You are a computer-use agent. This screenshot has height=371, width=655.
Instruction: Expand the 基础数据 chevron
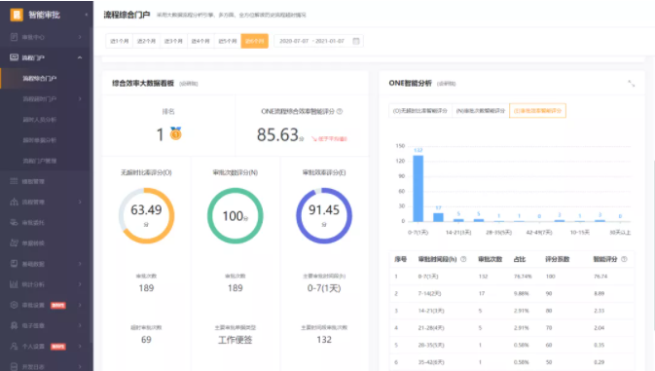pyautogui.click(x=80, y=264)
